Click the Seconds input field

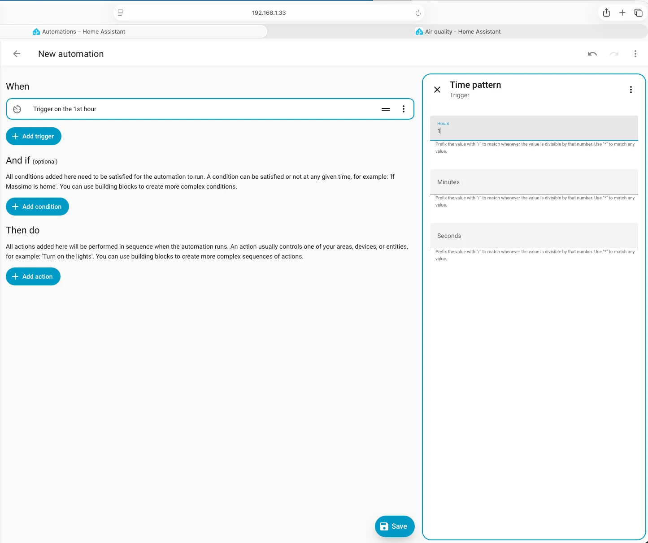point(534,235)
